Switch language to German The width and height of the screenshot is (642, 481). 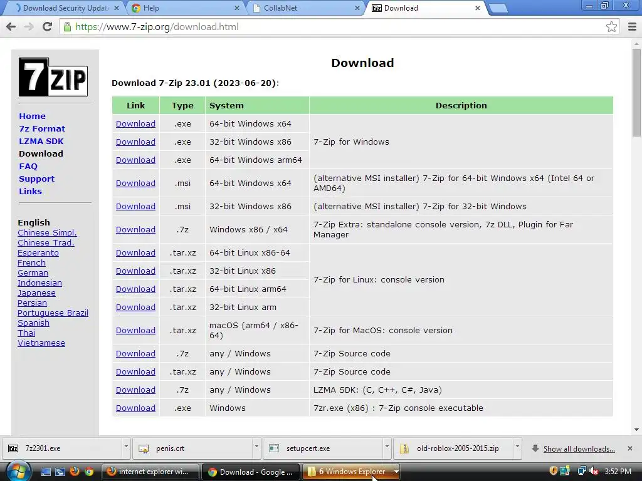[33, 273]
